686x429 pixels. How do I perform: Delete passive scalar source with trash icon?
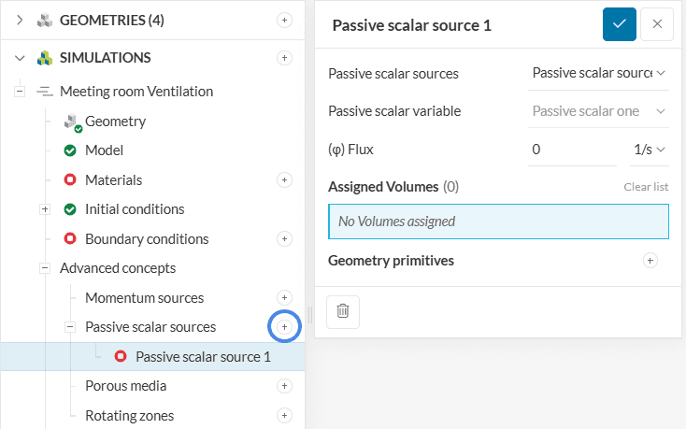tap(342, 311)
